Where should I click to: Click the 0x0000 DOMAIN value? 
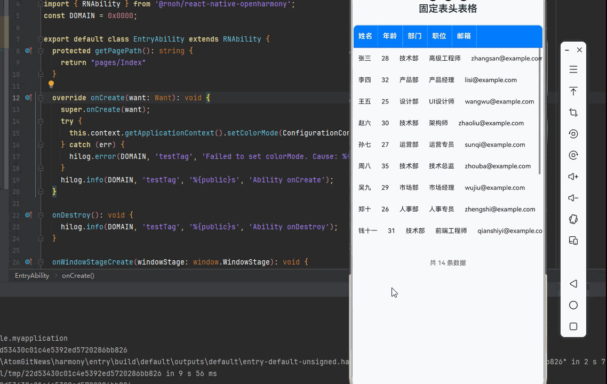121,16
